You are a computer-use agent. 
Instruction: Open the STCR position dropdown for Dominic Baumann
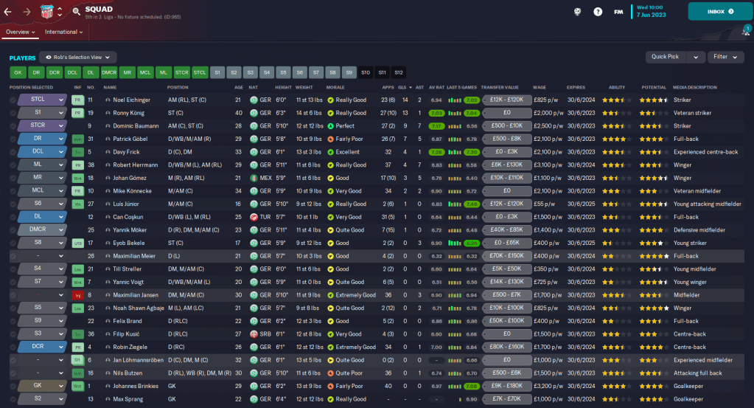click(x=42, y=125)
